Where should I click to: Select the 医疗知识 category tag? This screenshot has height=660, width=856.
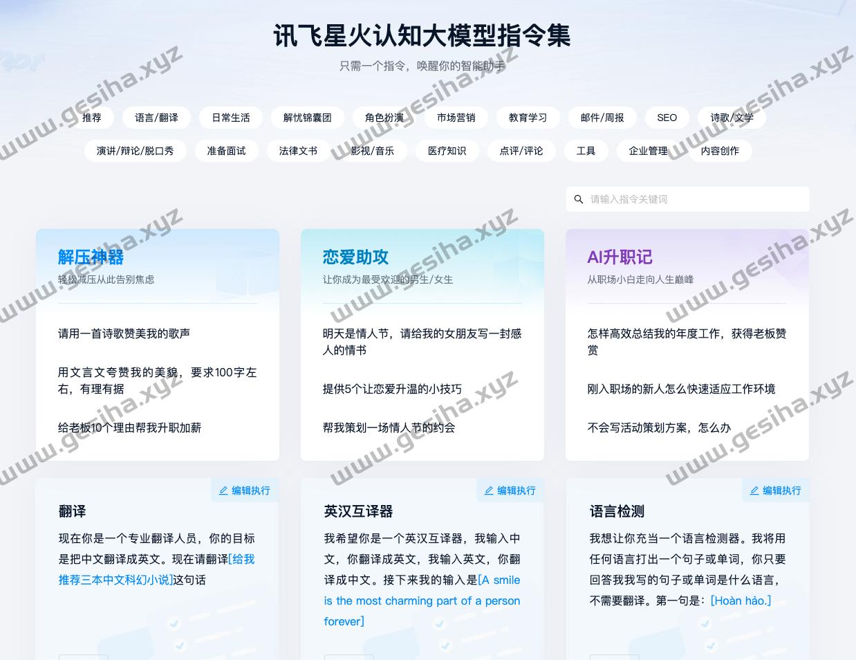[x=447, y=151]
